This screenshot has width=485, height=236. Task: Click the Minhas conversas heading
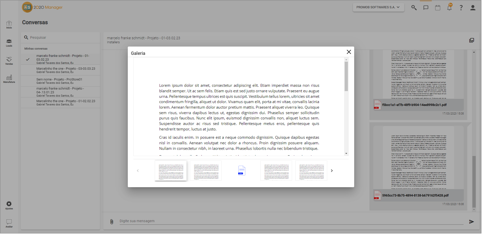(36, 49)
